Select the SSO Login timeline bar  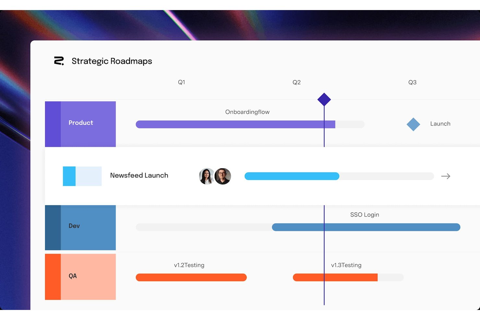[x=366, y=227]
